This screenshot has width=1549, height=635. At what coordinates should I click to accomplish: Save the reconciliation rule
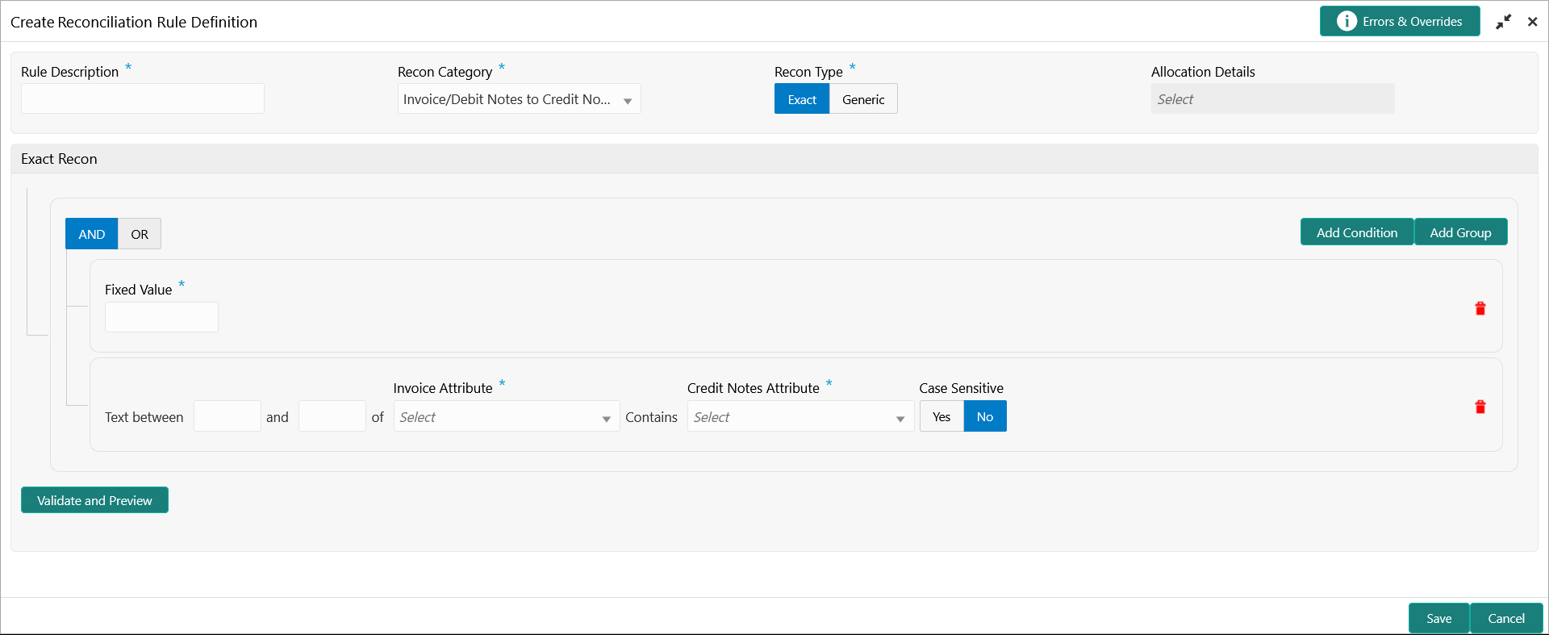(x=1438, y=618)
